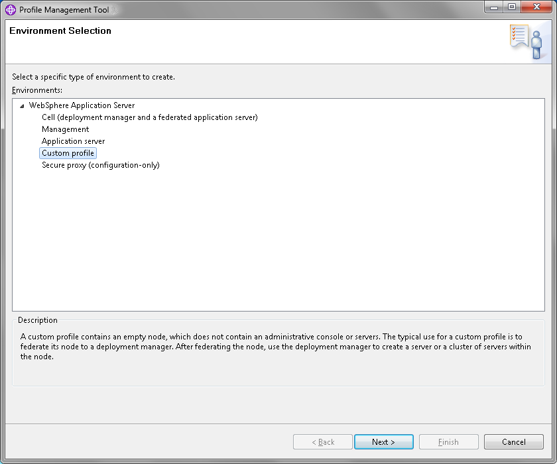The width and height of the screenshot is (557, 464).
Task: Pick Secure proxy (configuration-only) environment
Action: pos(101,165)
